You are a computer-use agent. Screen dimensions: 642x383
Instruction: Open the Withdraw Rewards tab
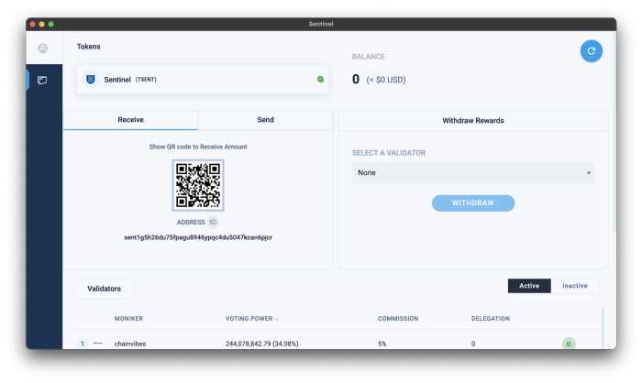(473, 121)
